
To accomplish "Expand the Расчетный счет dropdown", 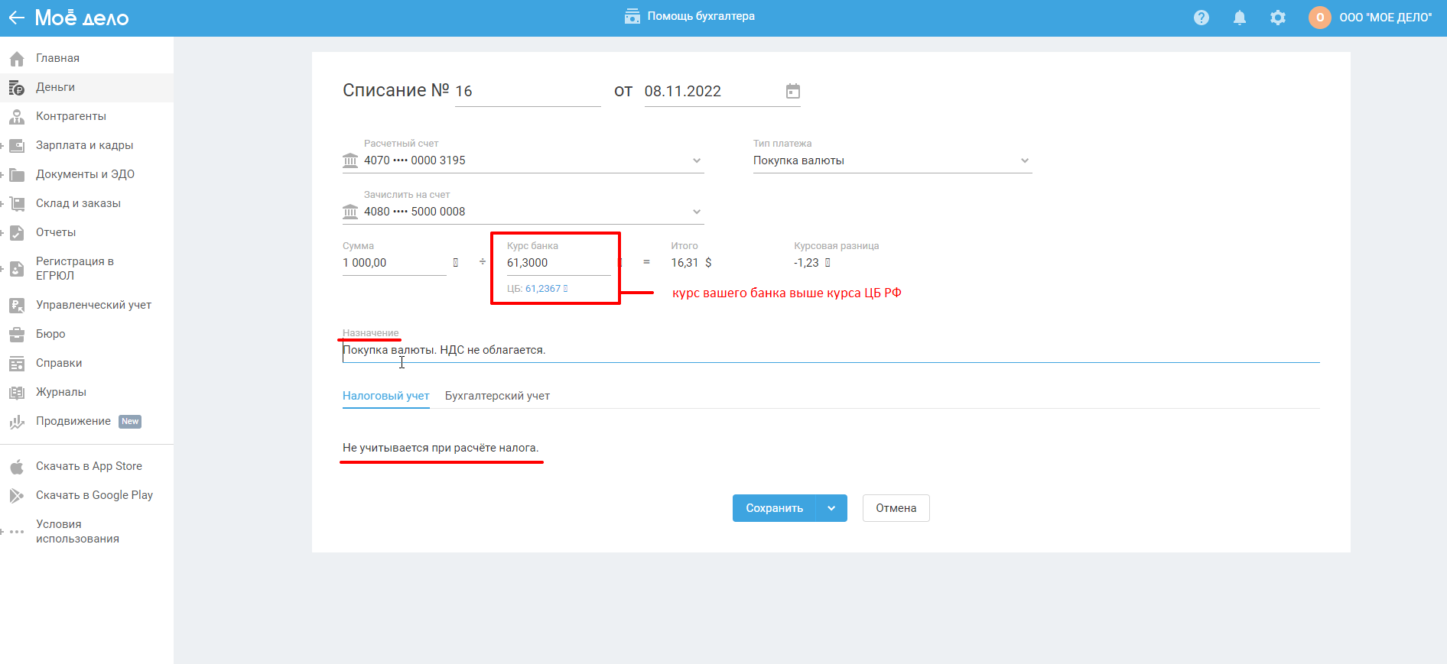I will pos(697,160).
